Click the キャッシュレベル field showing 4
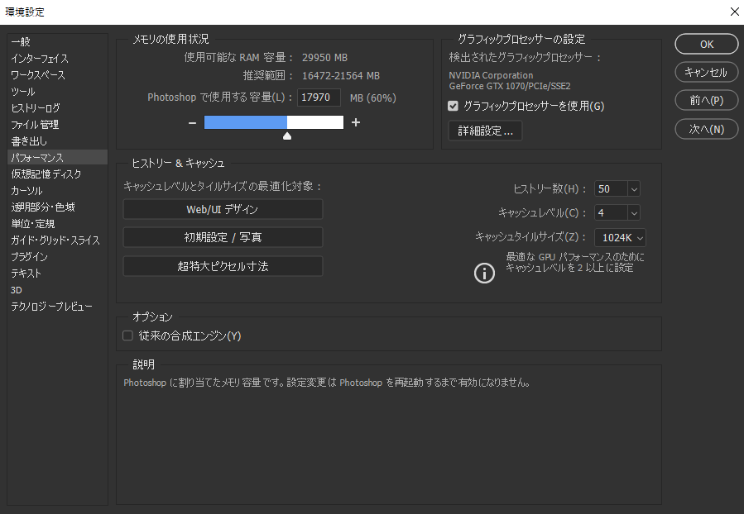This screenshot has height=514, width=744. (611, 212)
